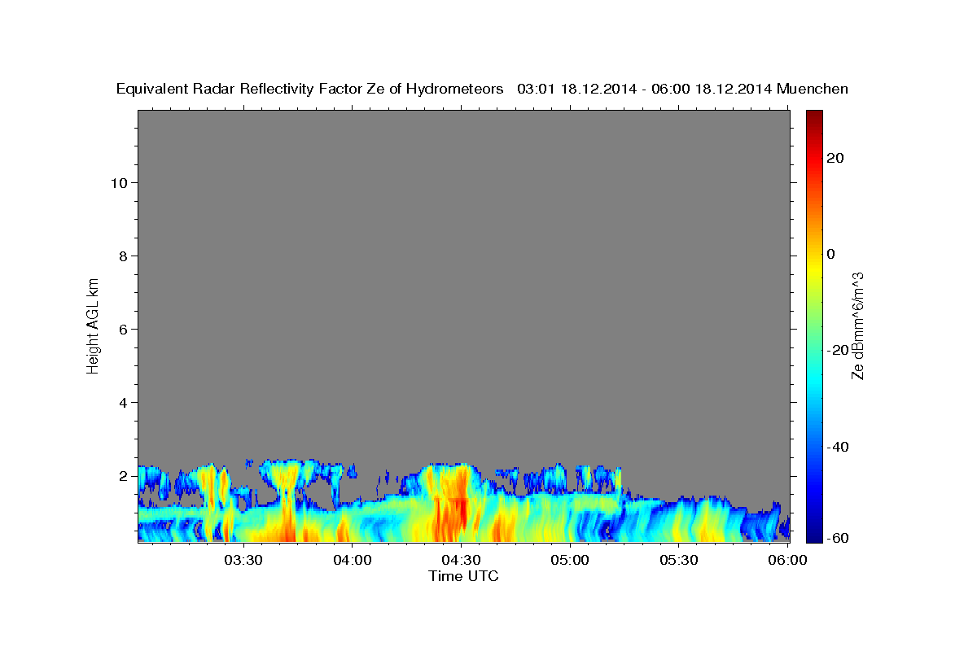Screen dimensions: 977x651
Task: Click the colorbar value '0'
Action: (x=830, y=254)
